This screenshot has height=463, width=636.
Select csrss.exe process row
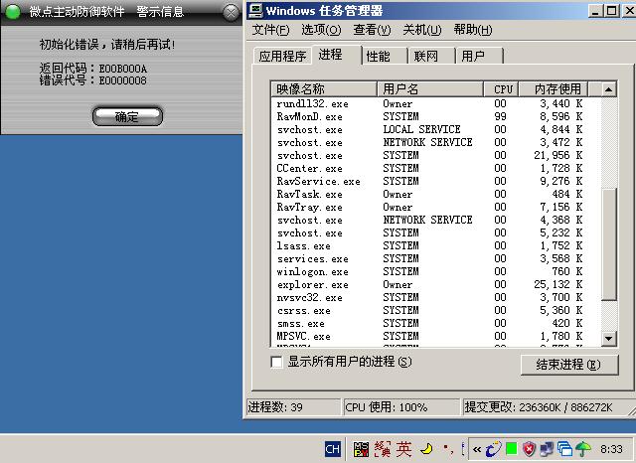(x=435, y=311)
